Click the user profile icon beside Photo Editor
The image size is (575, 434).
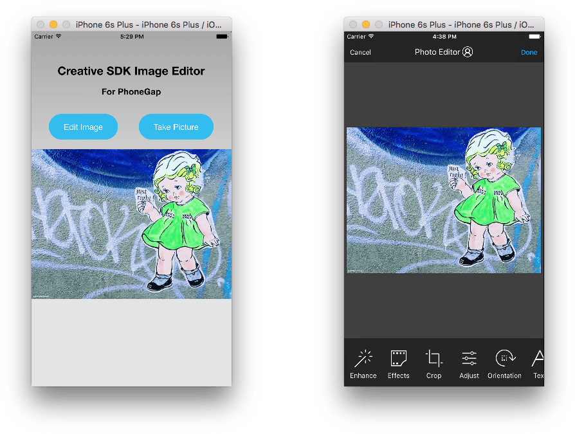tap(468, 52)
